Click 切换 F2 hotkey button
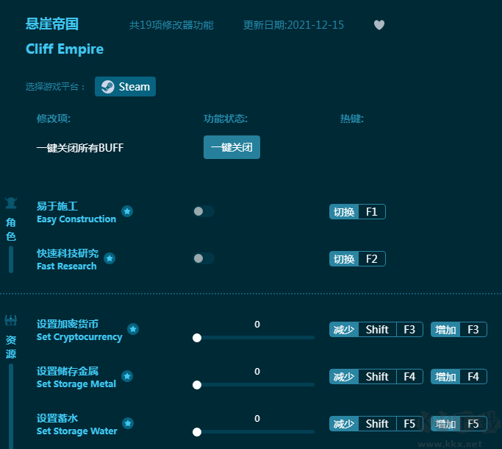The image size is (502, 449). (x=357, y=259)
